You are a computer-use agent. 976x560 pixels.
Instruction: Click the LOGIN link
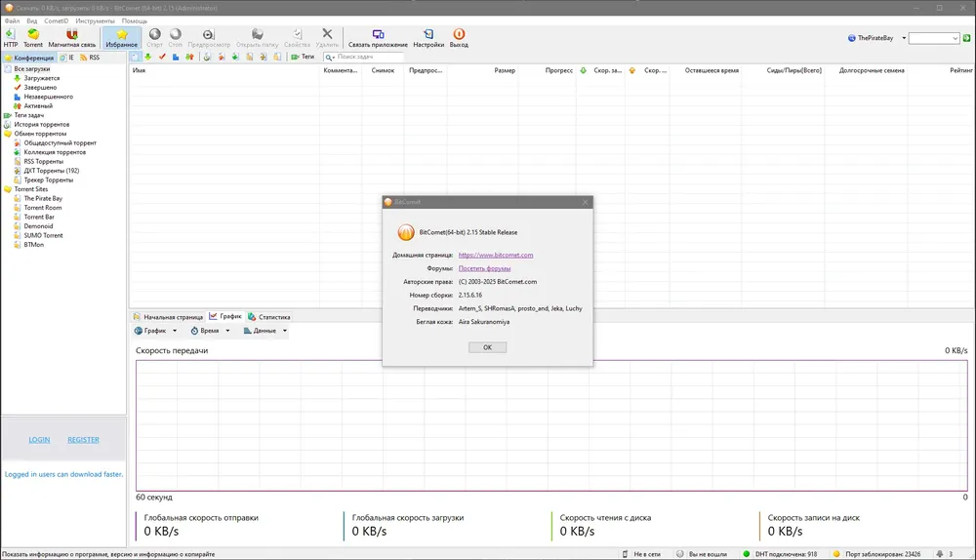point(39,440)
